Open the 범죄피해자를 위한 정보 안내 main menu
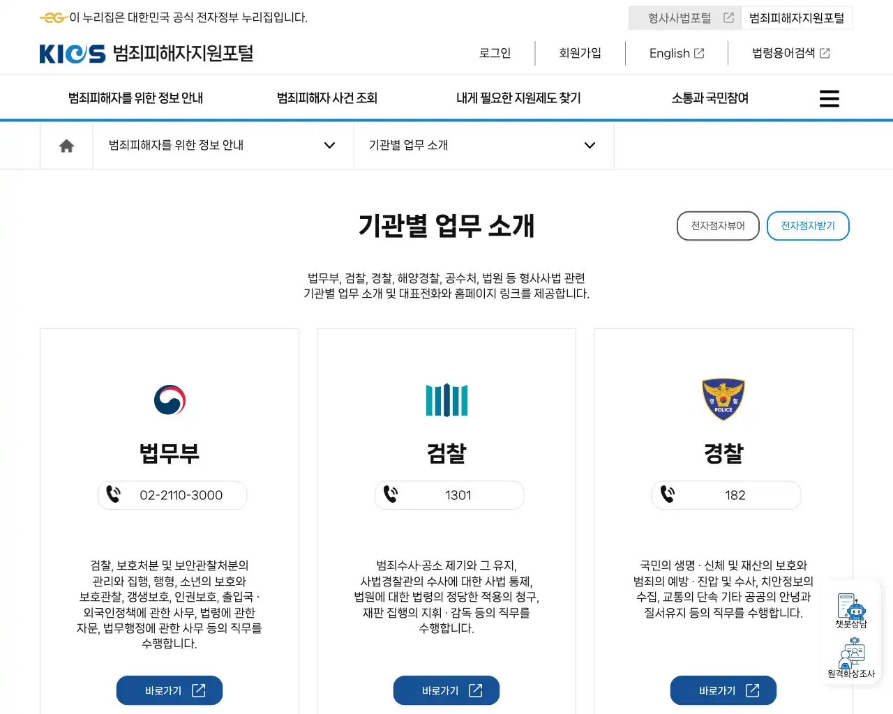Screen dimensions: 893x714 pos(135,98)
